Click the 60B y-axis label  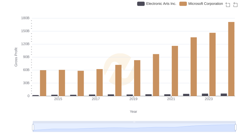(x=26, y=70)
